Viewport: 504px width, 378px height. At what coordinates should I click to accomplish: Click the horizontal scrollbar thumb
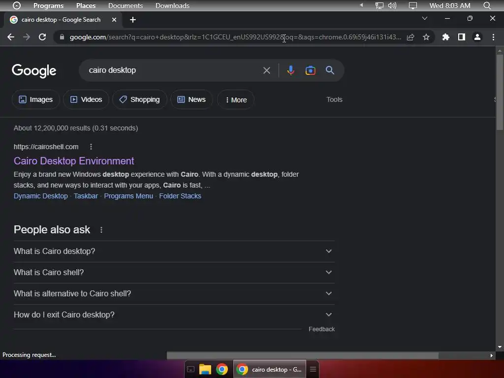[303, 355]
